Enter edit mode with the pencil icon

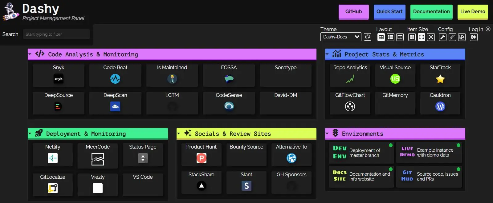452,37
